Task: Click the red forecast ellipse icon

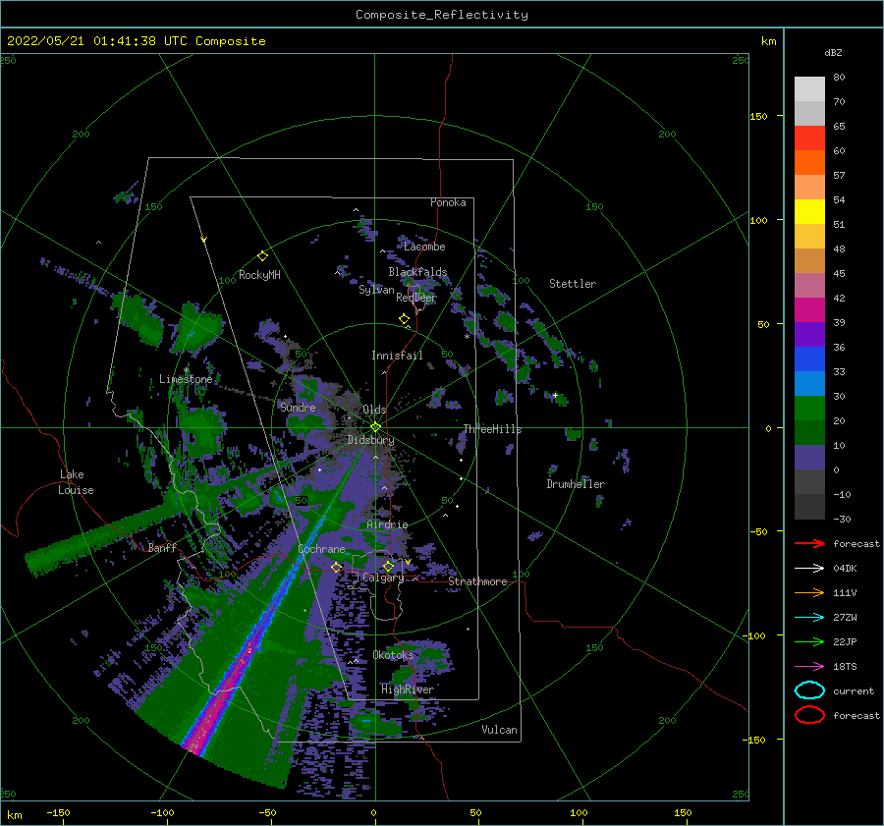Action: (x=809, y=715)
